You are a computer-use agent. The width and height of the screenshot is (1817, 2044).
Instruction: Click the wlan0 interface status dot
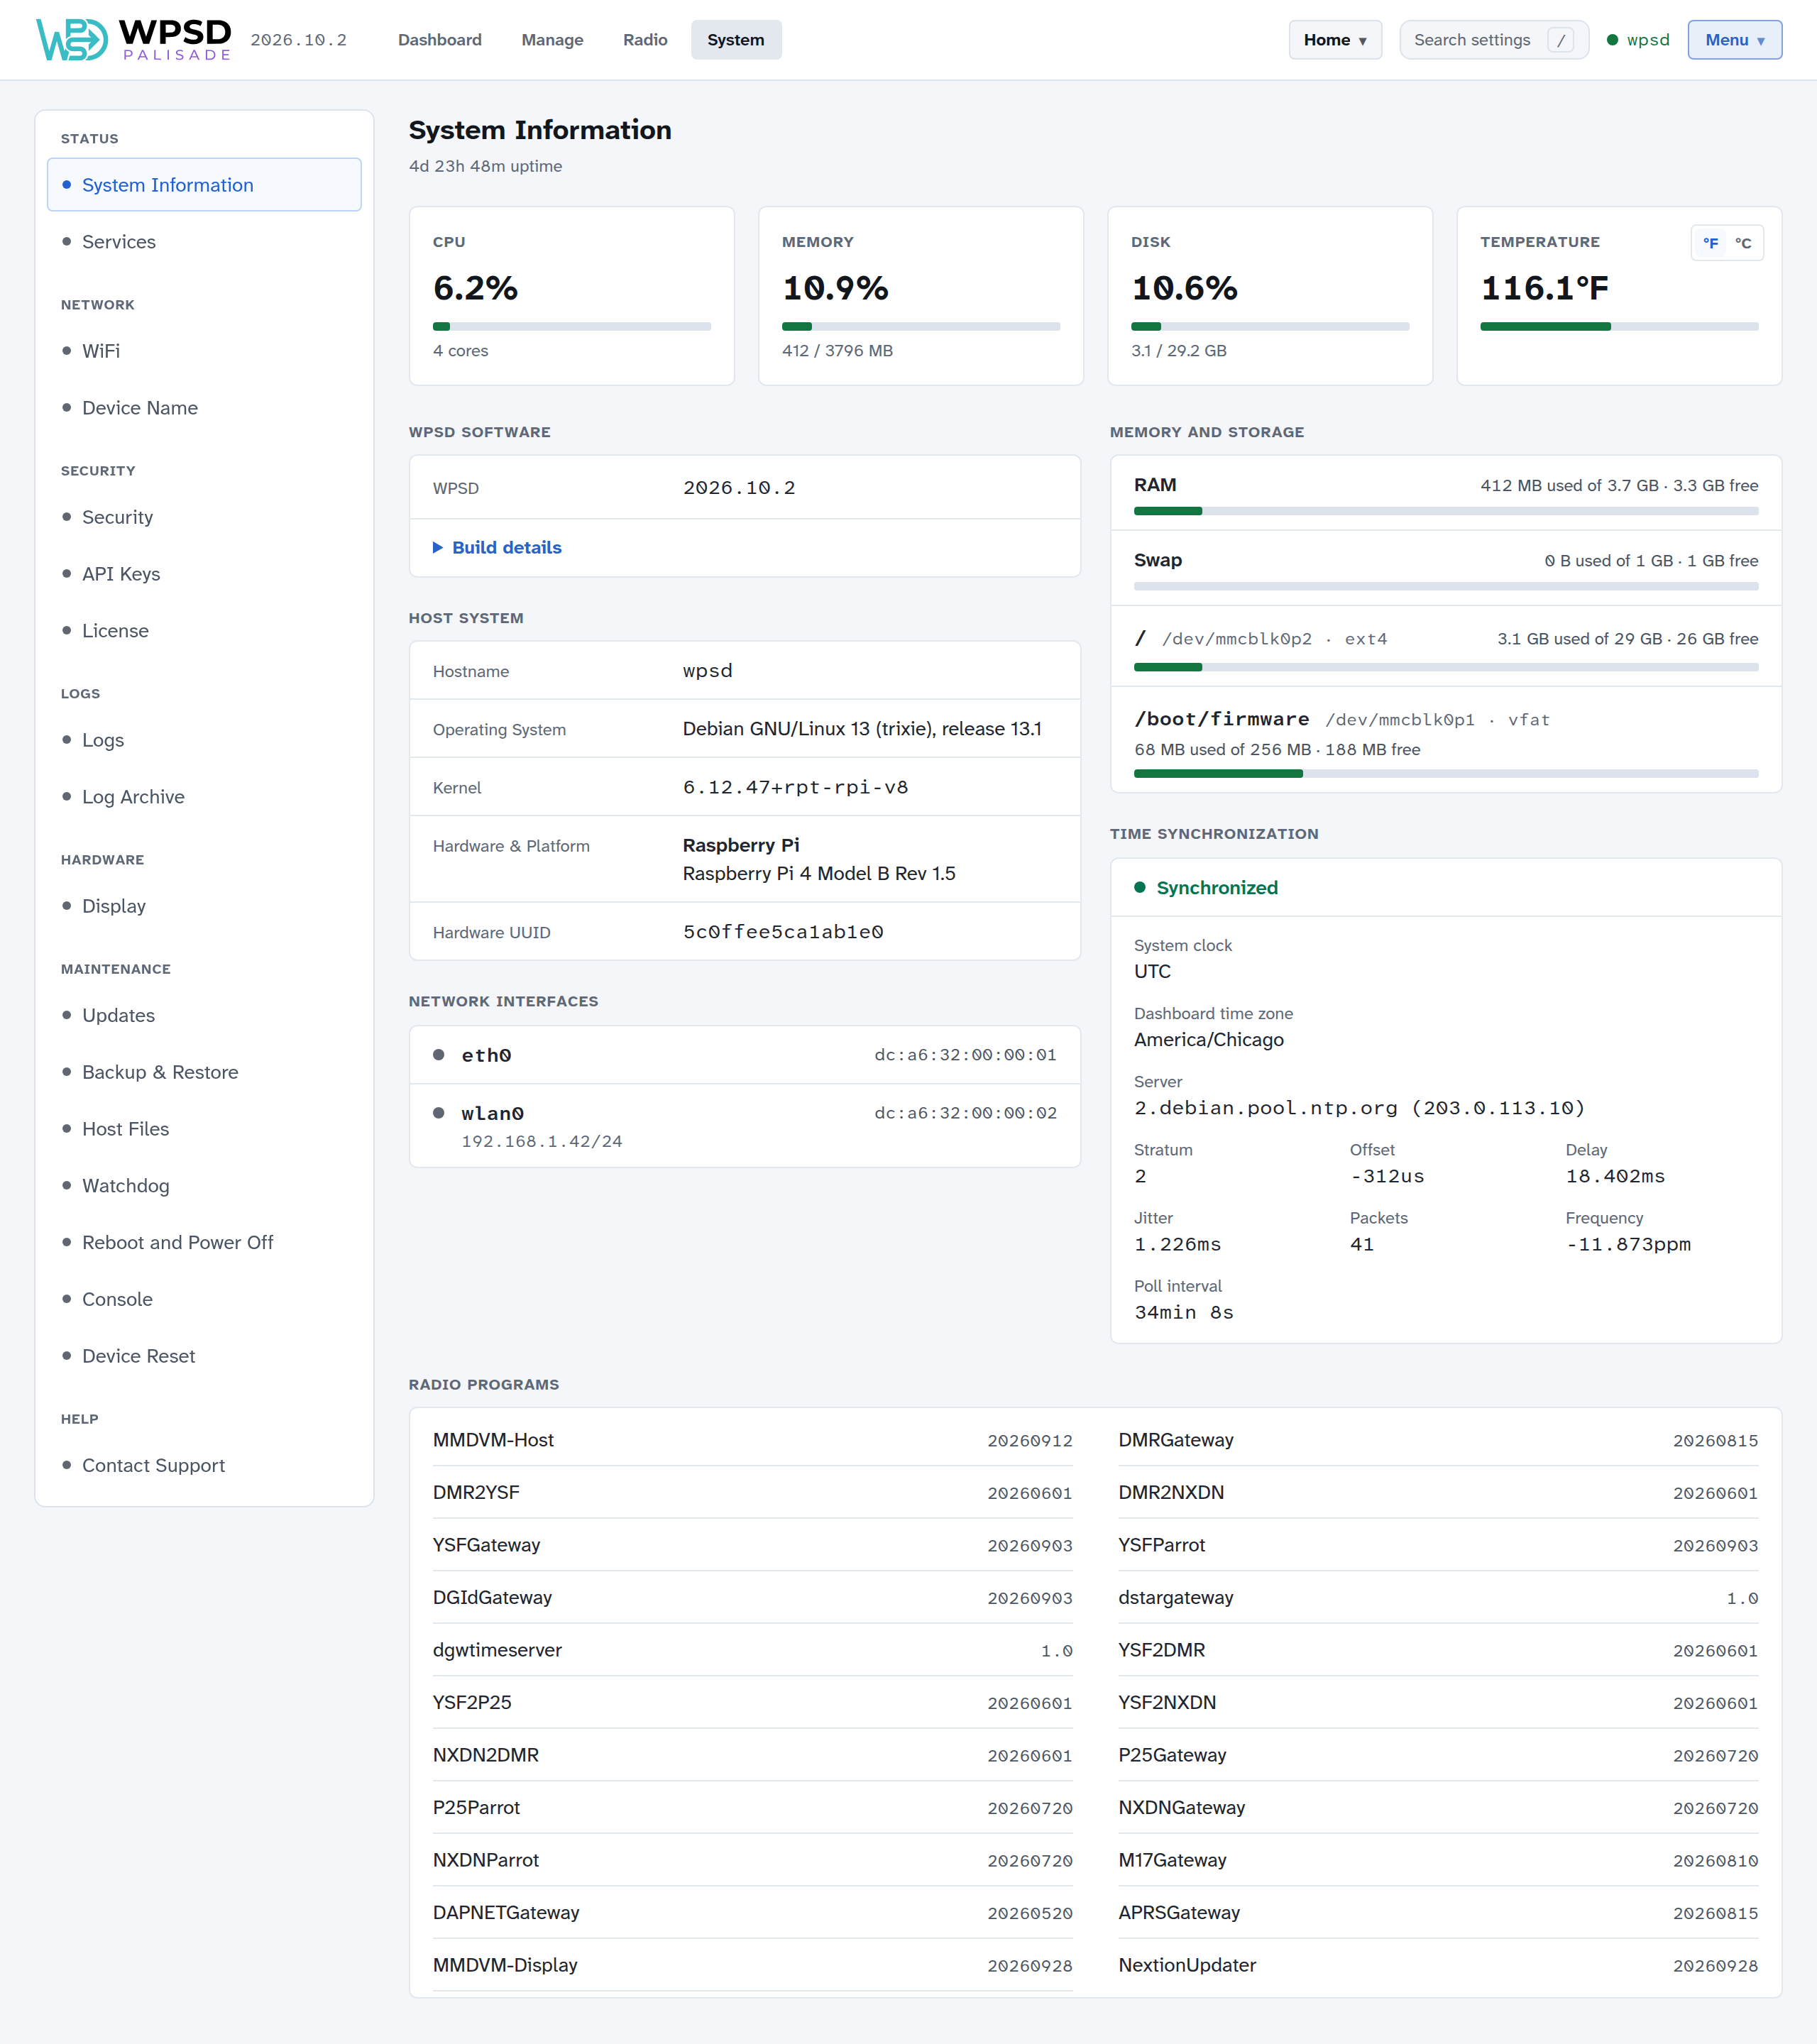pyautogui.click(x=438, y=1113)
